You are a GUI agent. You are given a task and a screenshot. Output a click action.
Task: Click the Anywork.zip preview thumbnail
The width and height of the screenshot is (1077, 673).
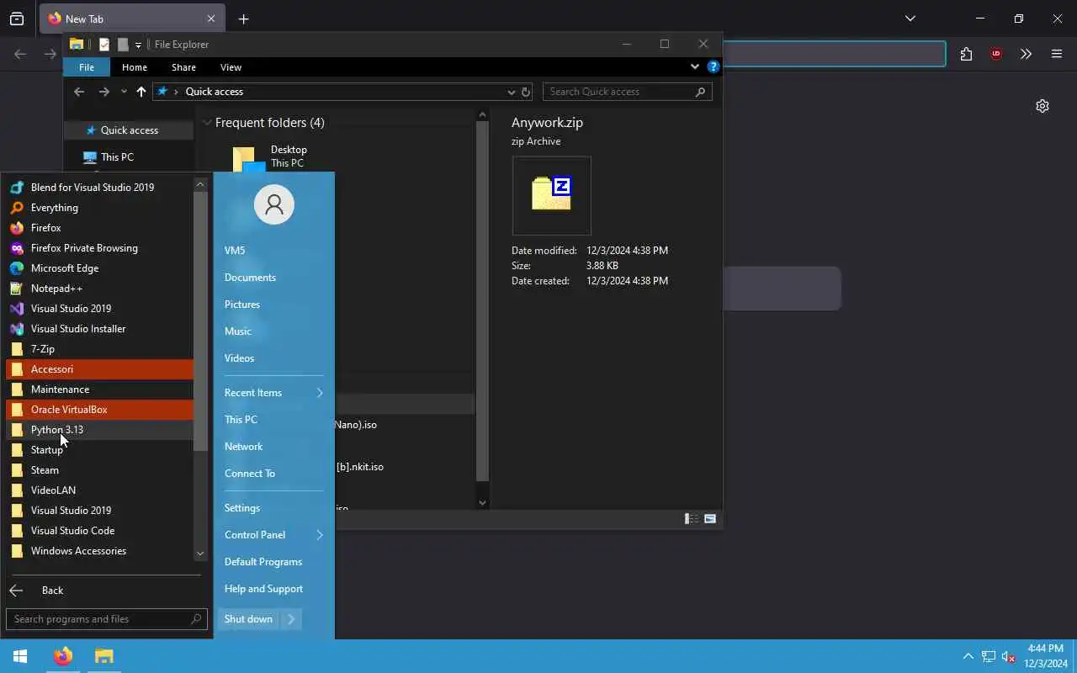[x=552, y=196]
